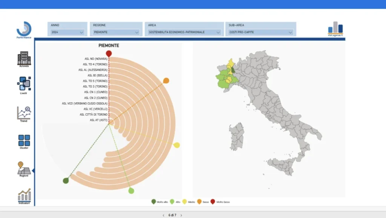Click the stat.agenas.it bar chart logo
The height and width of the screenshot is (218, 386).
335,29
